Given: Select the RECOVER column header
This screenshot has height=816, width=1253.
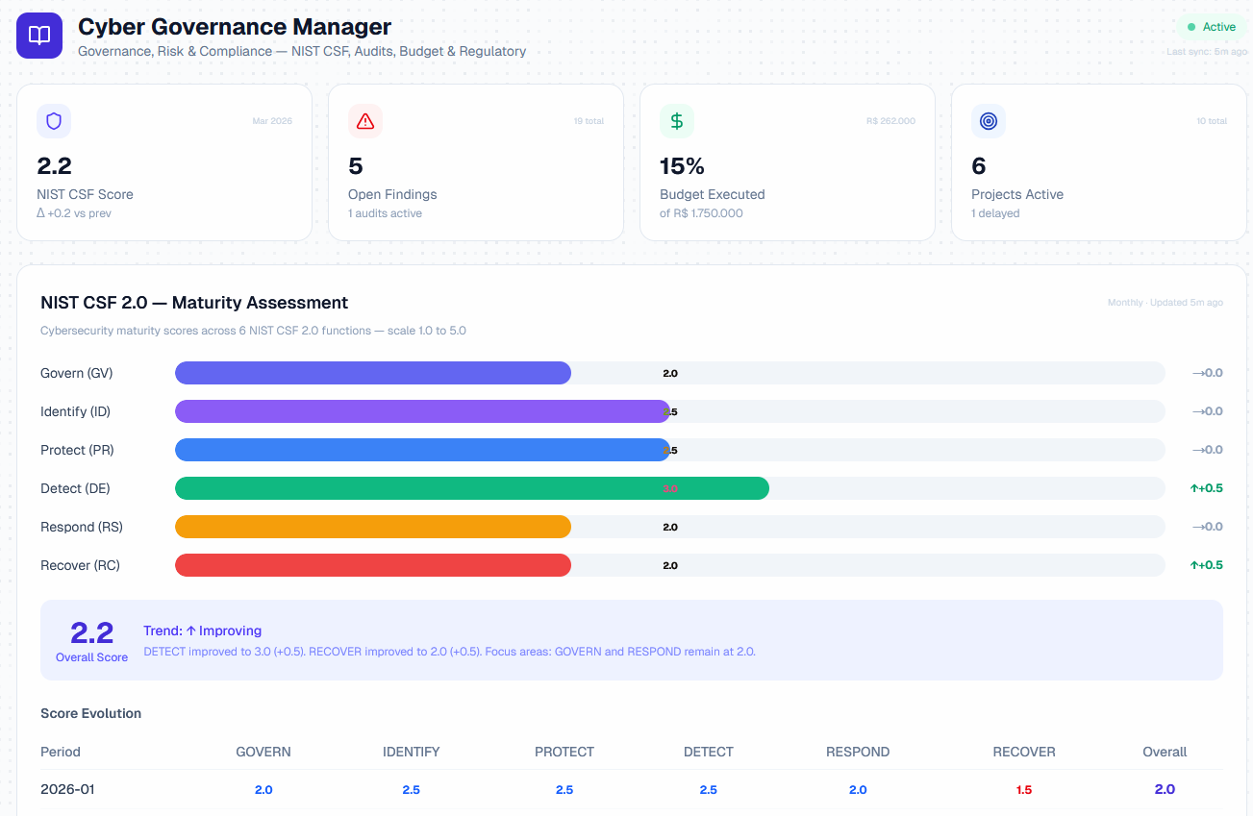Looking at the screenshot, I should tap(1024, 752).
